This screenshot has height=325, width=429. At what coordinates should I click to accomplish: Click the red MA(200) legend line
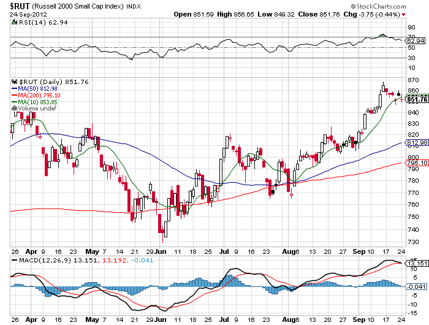pos(15,95)
